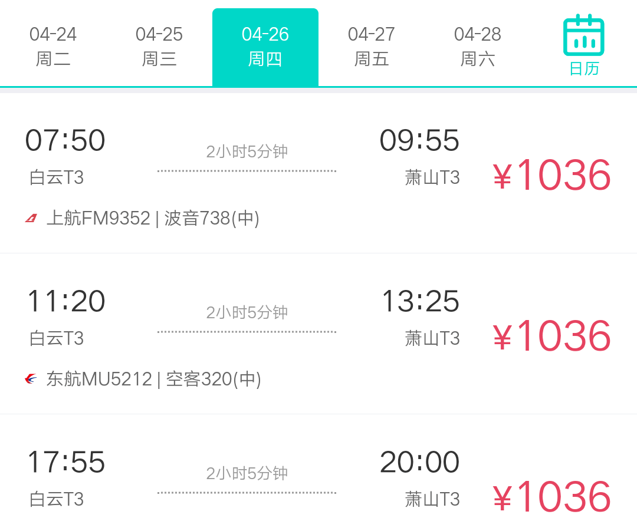Tap the 日历 label text
This screenshot has height=531, width=637.
(584, 69)
